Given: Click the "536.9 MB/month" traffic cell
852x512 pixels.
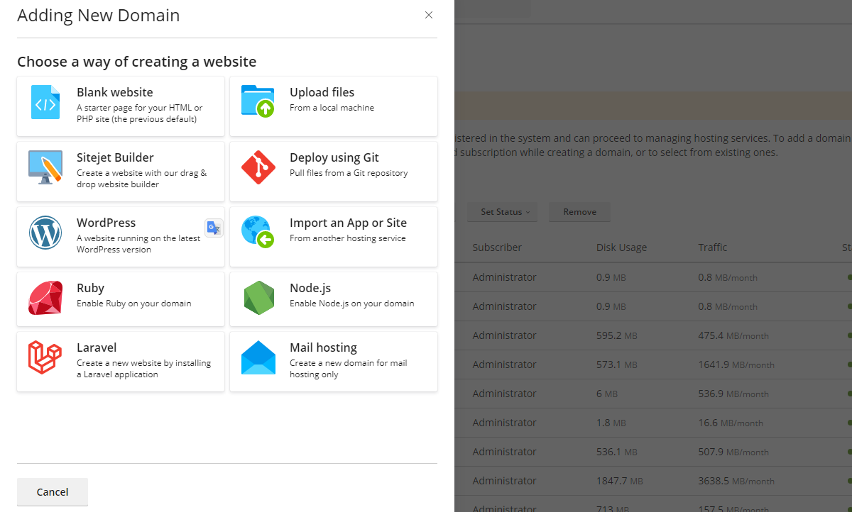Looking at the screenshot, I should point(733,394).
